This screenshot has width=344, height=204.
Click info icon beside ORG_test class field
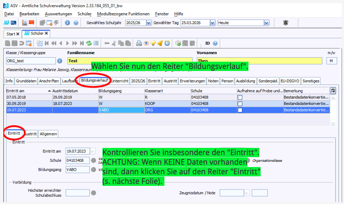[60, 61]
